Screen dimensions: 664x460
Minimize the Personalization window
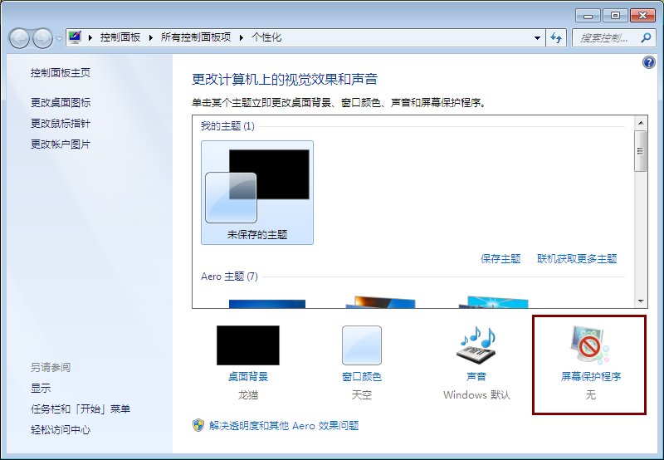(588, 16)
